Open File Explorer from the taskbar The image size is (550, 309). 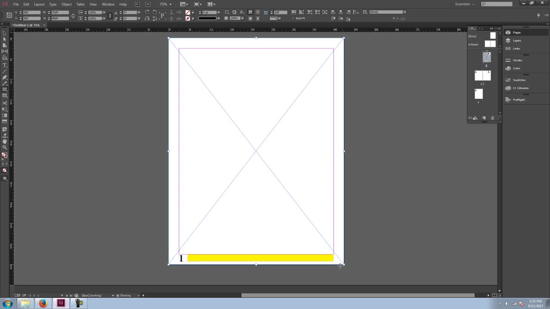click(x=25, y=303)
